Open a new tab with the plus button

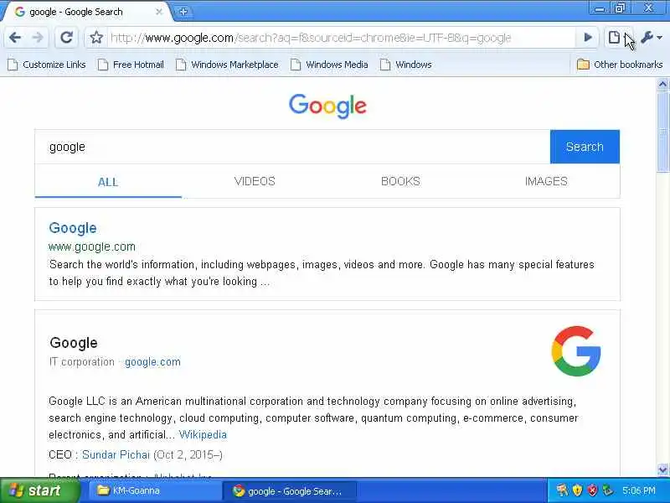pos(183,12)
